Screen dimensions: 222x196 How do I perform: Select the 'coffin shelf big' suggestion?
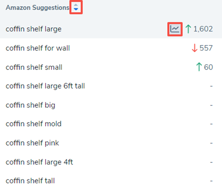(x=30, y=105)
